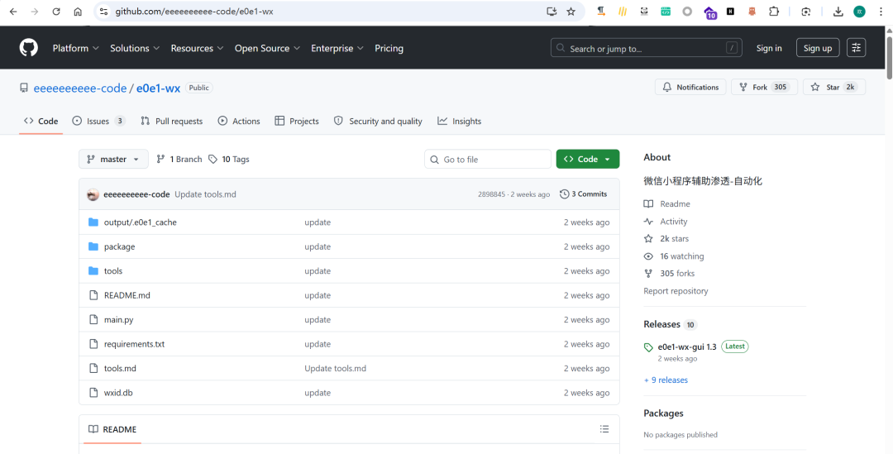This screenshot has width=893, height=454.
Task: Open the browser extensions puzzle icon
Action: [x=773, y=12]
